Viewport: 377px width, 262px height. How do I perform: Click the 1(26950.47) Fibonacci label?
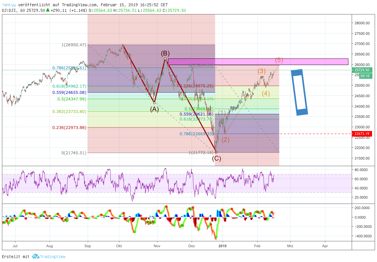tap(74, 45)
